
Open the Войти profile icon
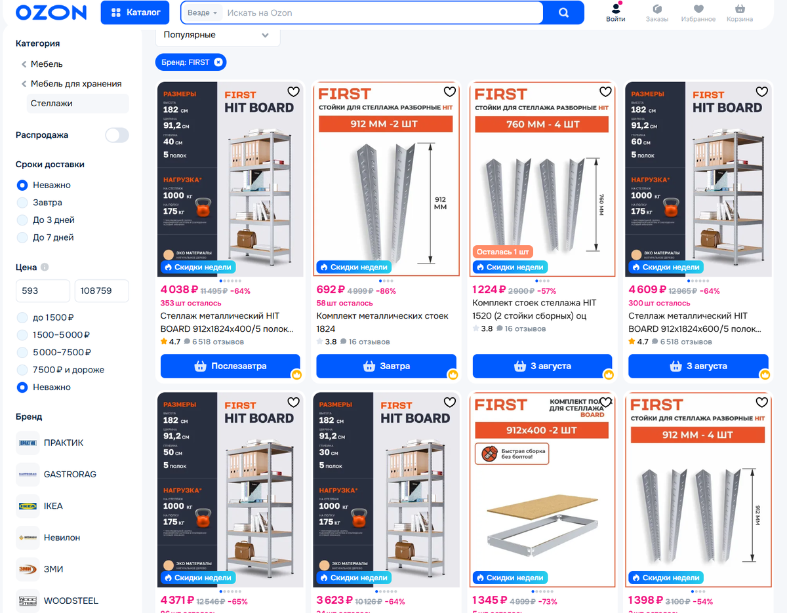615,12
